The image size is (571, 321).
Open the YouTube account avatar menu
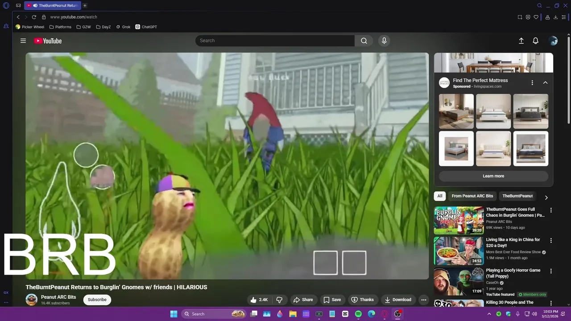[x=553, y=41]
